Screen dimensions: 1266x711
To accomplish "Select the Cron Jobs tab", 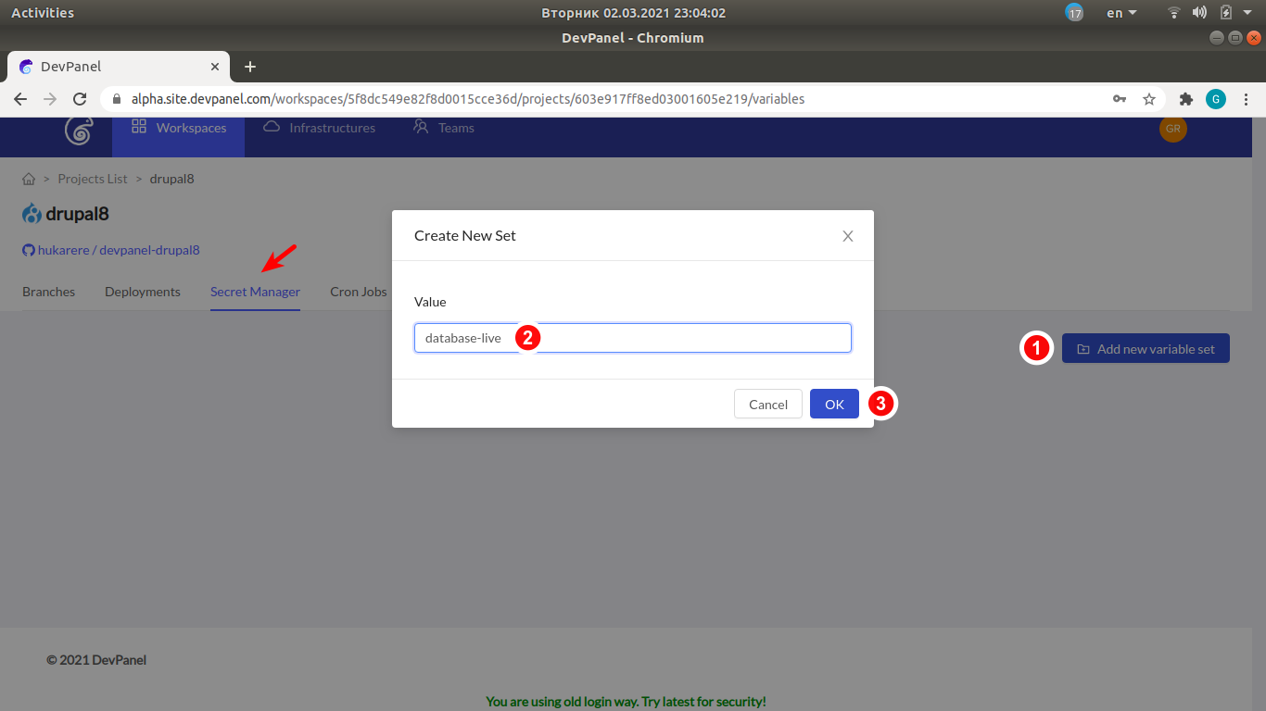I will click(x=358, y=292).
